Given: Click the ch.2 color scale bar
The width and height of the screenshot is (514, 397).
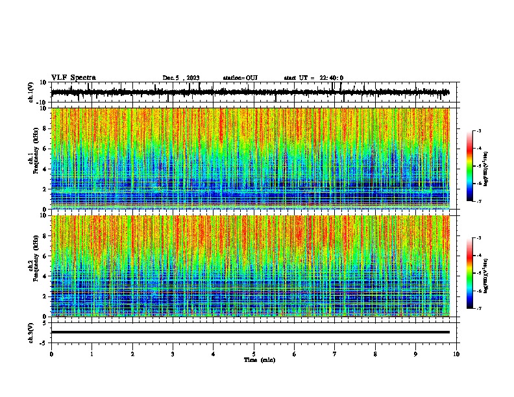Looking at the screenshot, I should (469, 273).
